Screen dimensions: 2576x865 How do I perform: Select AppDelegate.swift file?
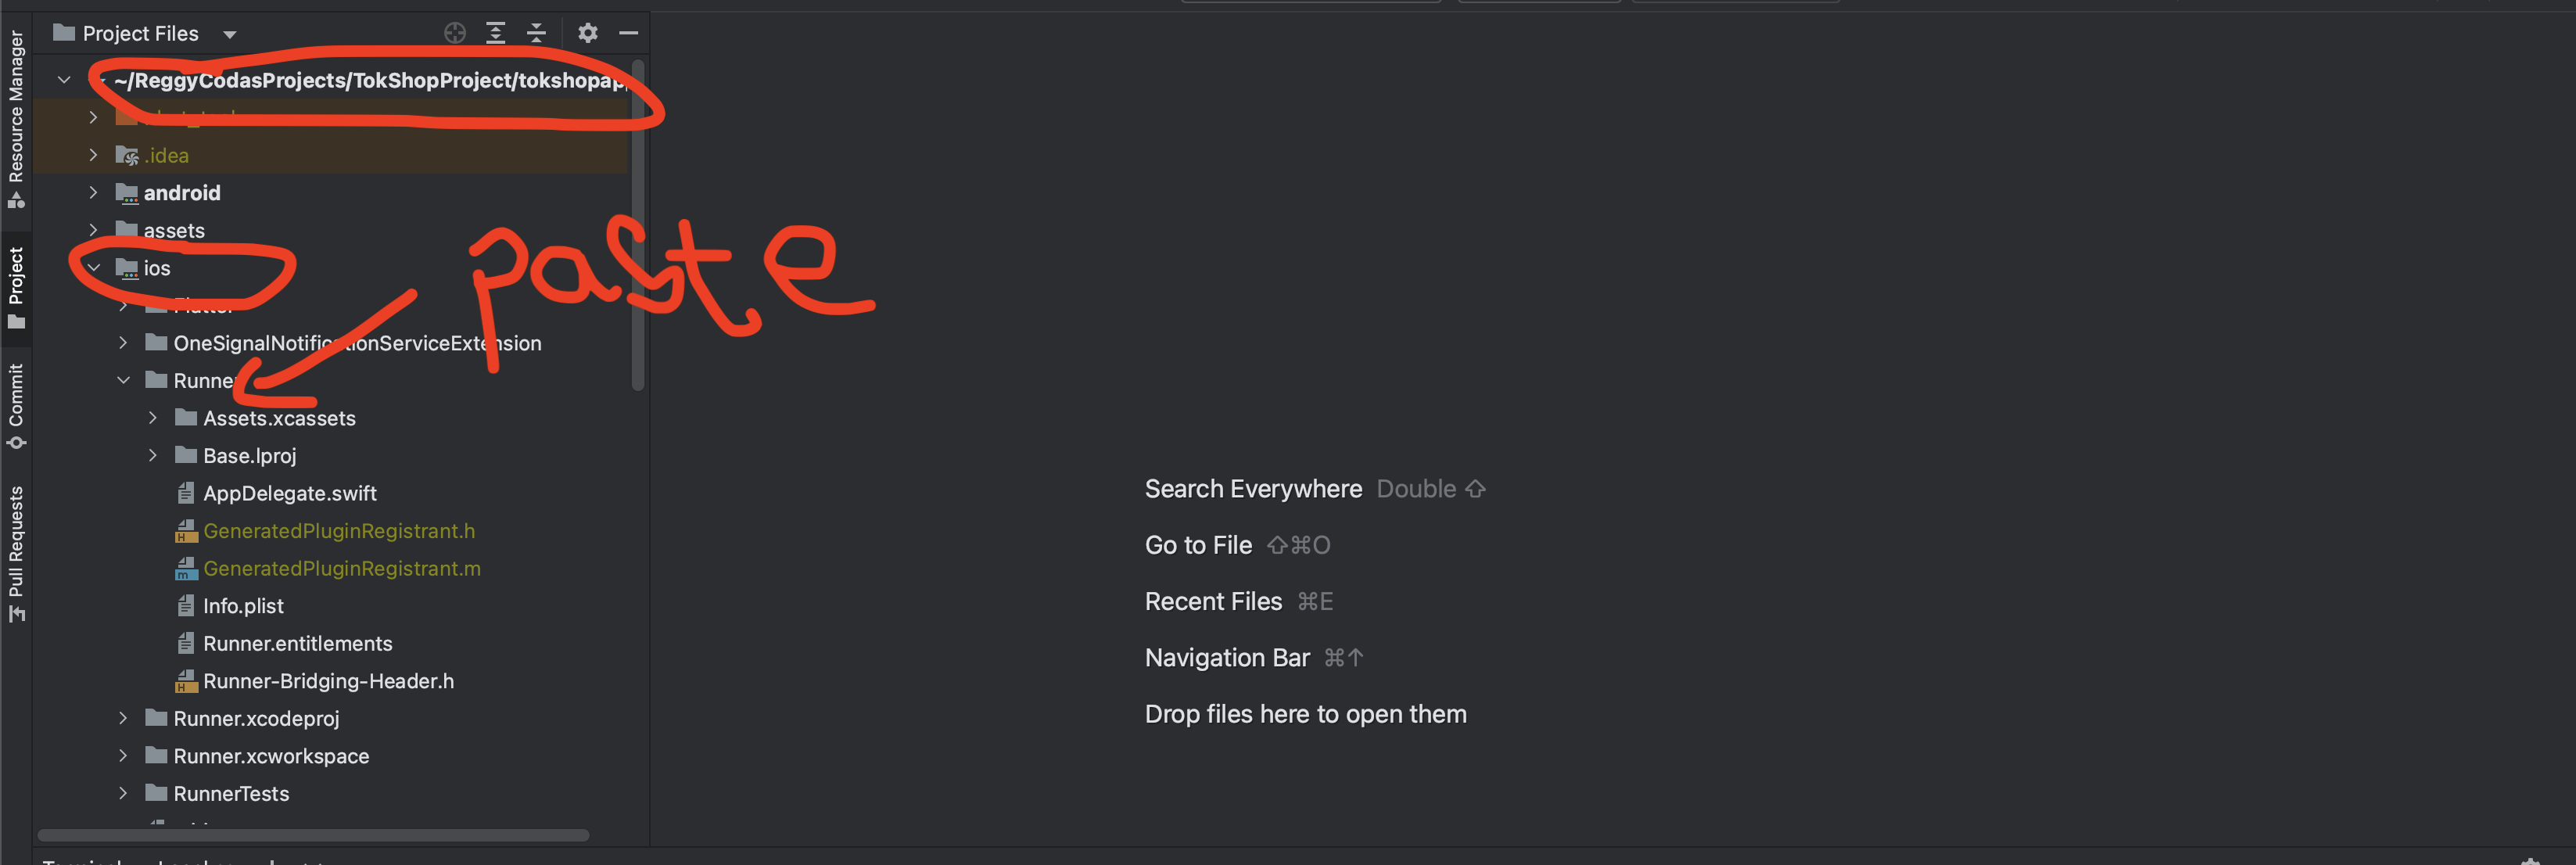289,493
